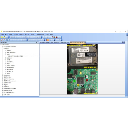The image size is (128, 128).
Task: Expand the EEPROM I2C node
Action: pos(3,77)
